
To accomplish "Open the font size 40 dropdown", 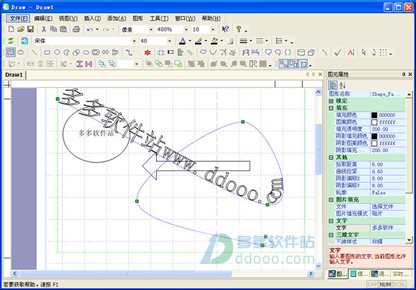I will [x=169, y=41].
